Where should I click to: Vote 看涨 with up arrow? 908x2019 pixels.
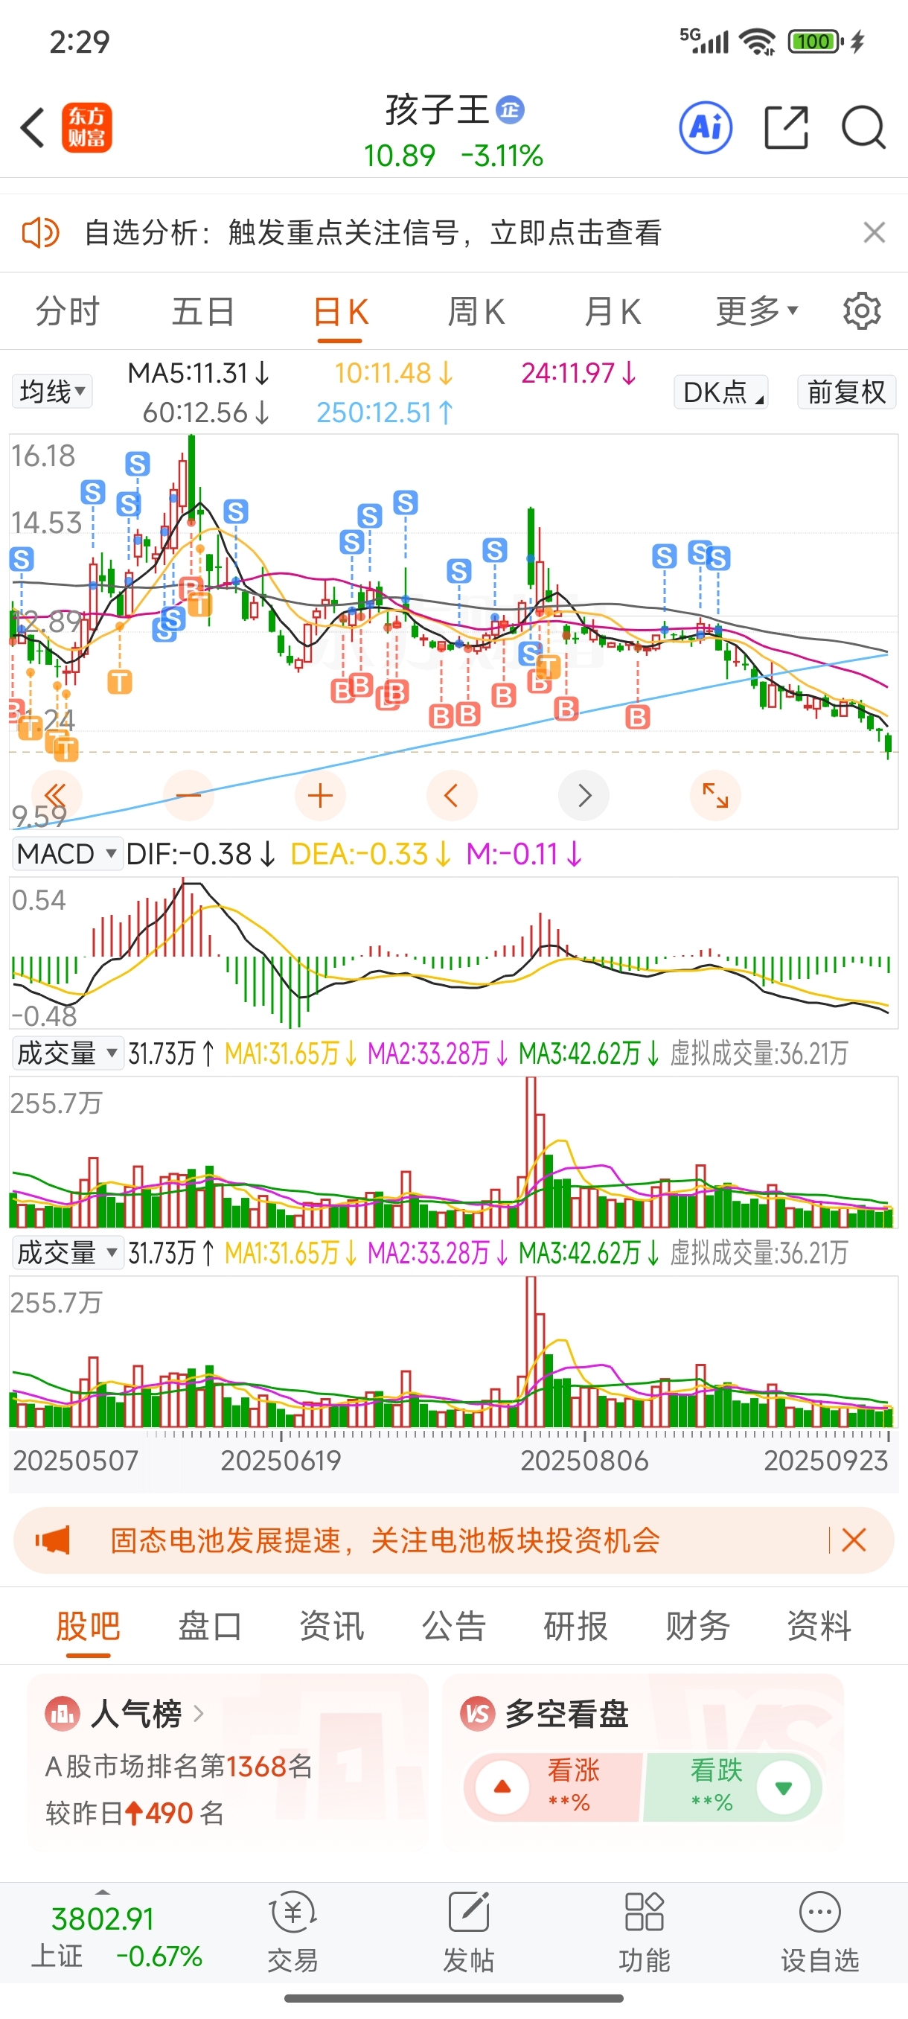pyautogui.click(x=502, y=1787)
